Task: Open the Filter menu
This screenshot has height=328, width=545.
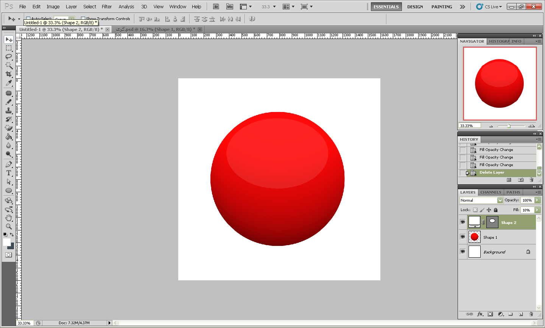Action: coord(106,6)
